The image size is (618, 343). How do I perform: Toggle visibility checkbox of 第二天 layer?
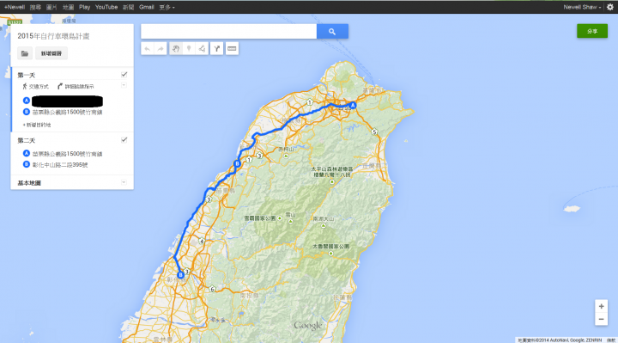(124, 140)
